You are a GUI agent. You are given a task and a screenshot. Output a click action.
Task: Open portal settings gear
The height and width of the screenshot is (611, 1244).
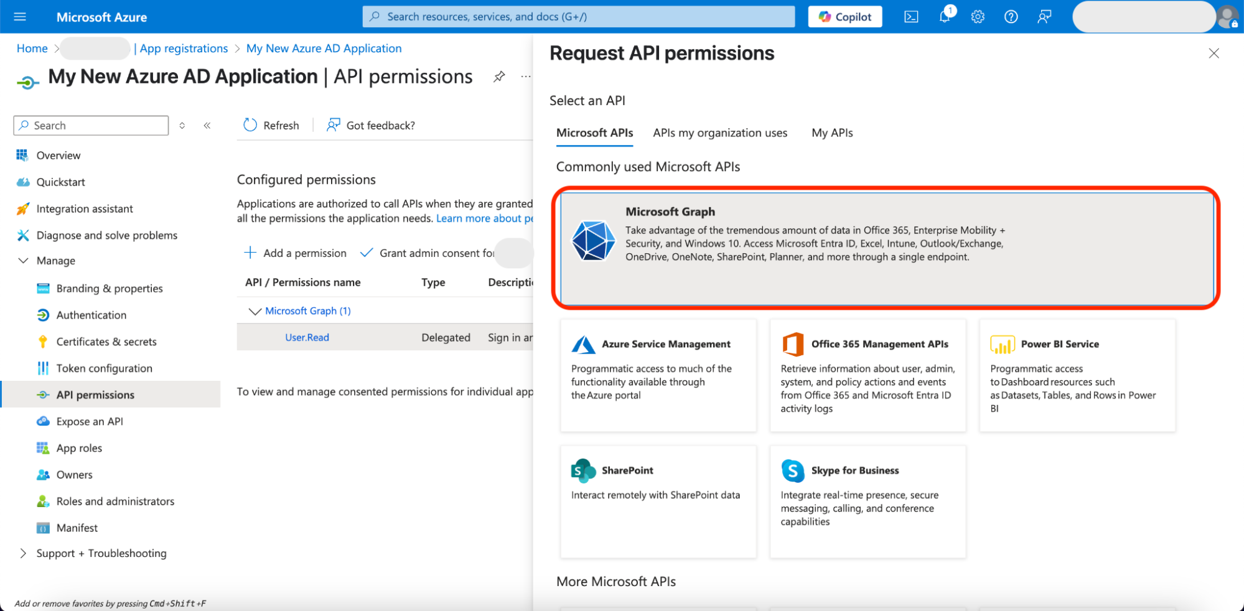point(978,17)
